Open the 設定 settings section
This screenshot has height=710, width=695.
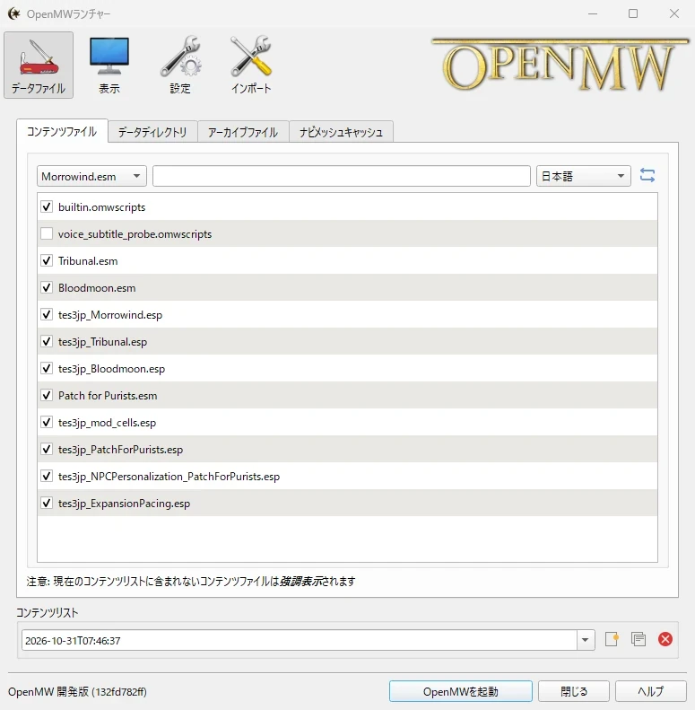180,65
